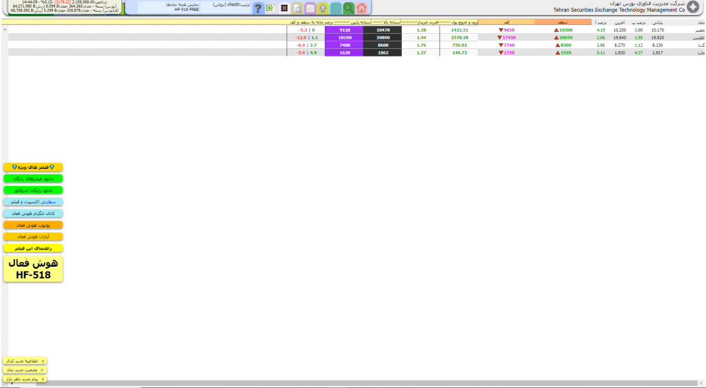Sort by the کف column header
This screenshot has height=388, width=706.
[x=507, y=22]
